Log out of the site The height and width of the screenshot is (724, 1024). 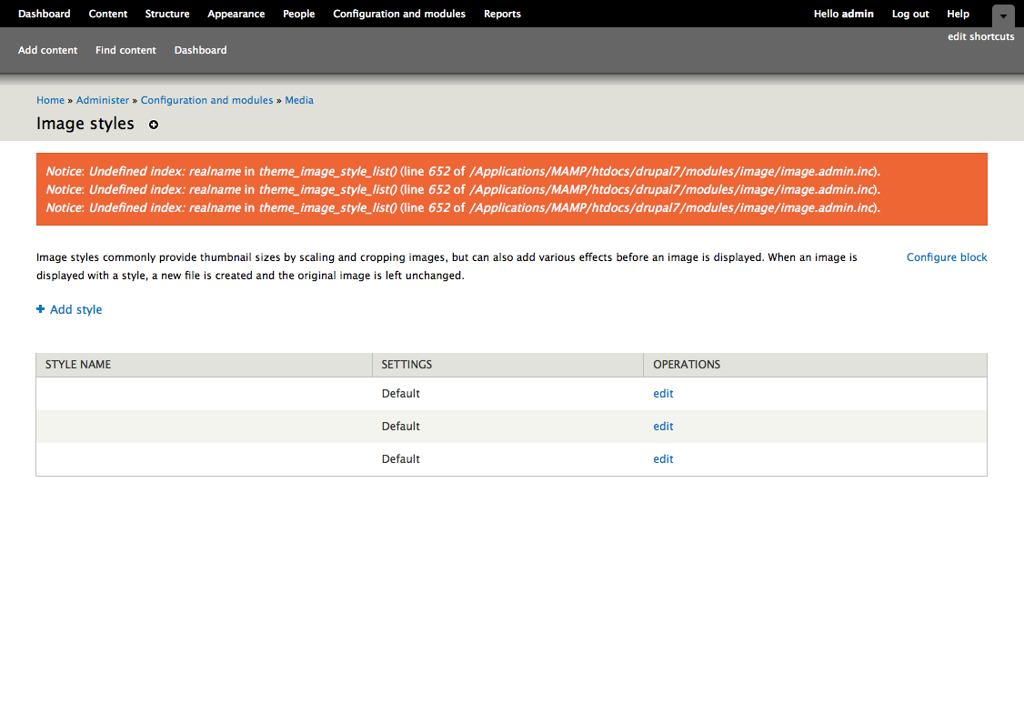910,14
